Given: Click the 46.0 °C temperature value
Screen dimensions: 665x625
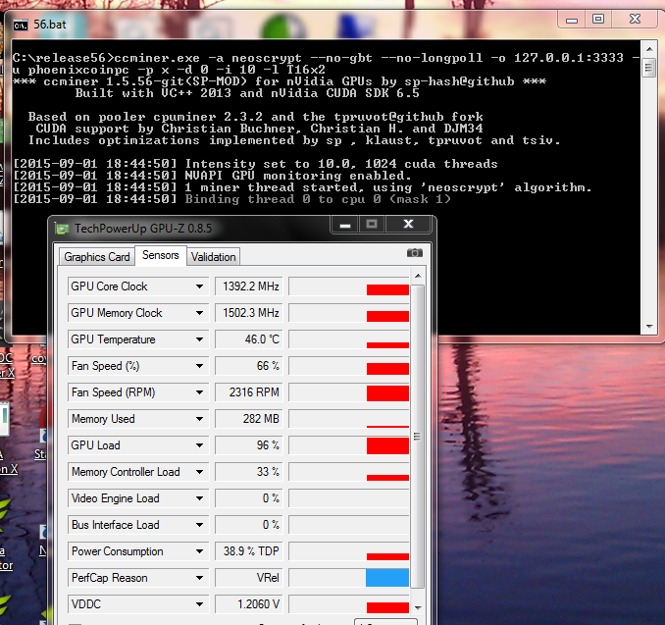Looking at the screenshot, I should 249,339.
